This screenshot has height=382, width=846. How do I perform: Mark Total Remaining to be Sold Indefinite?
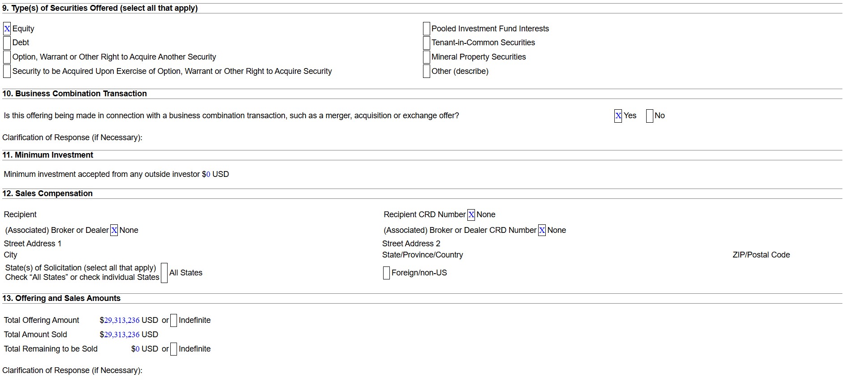point(173,349)
